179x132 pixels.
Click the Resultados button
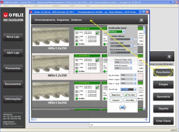pos(163,72)
